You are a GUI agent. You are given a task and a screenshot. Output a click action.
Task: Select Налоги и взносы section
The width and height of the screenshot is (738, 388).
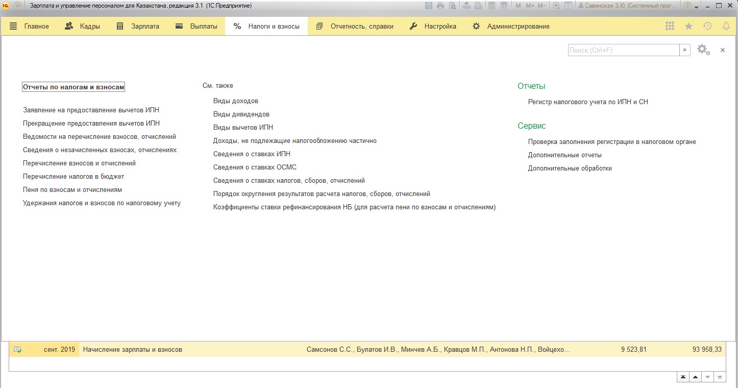click(266, 26)
